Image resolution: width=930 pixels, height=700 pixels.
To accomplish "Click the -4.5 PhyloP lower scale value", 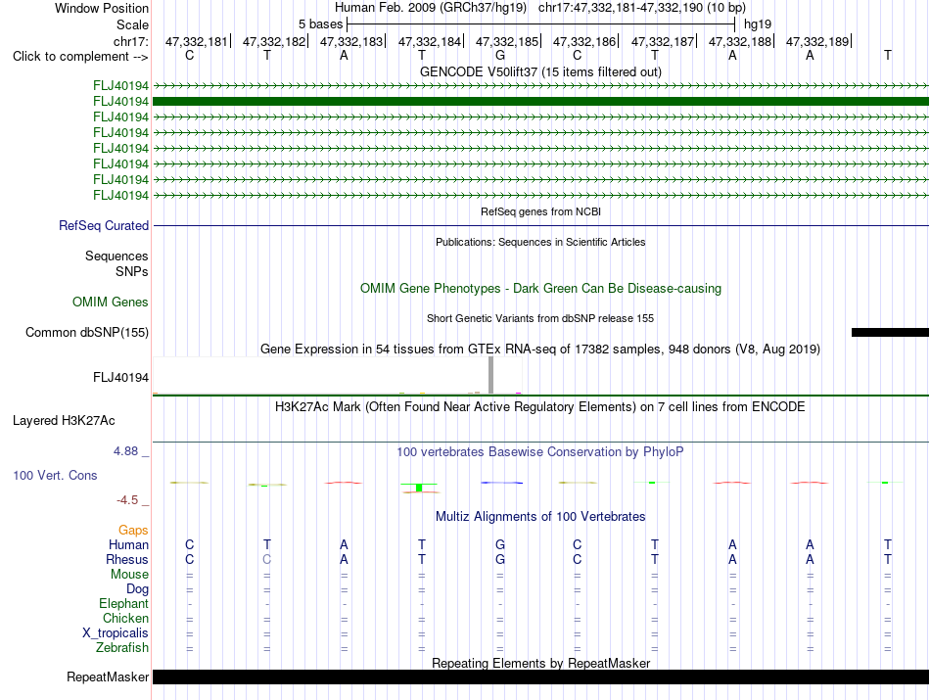I will [127, 500].
